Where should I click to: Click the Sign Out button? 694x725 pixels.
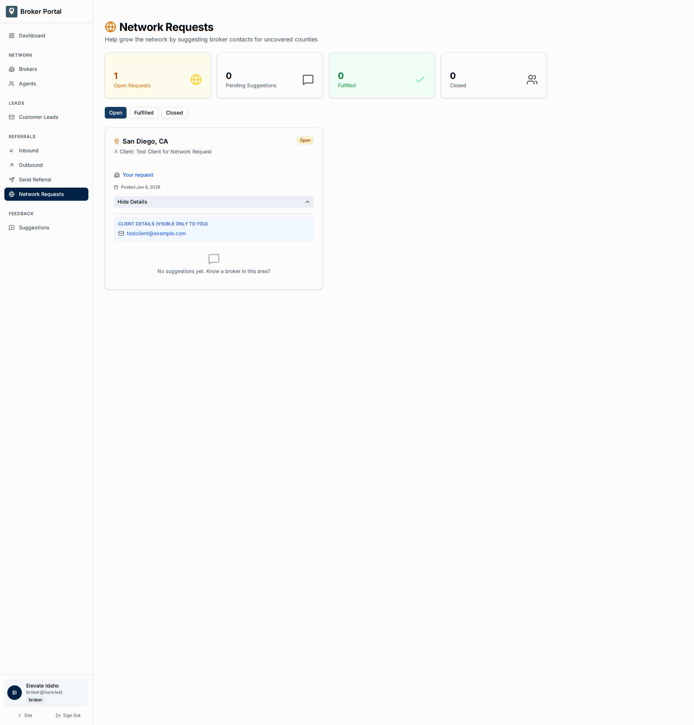click(68, 715)
